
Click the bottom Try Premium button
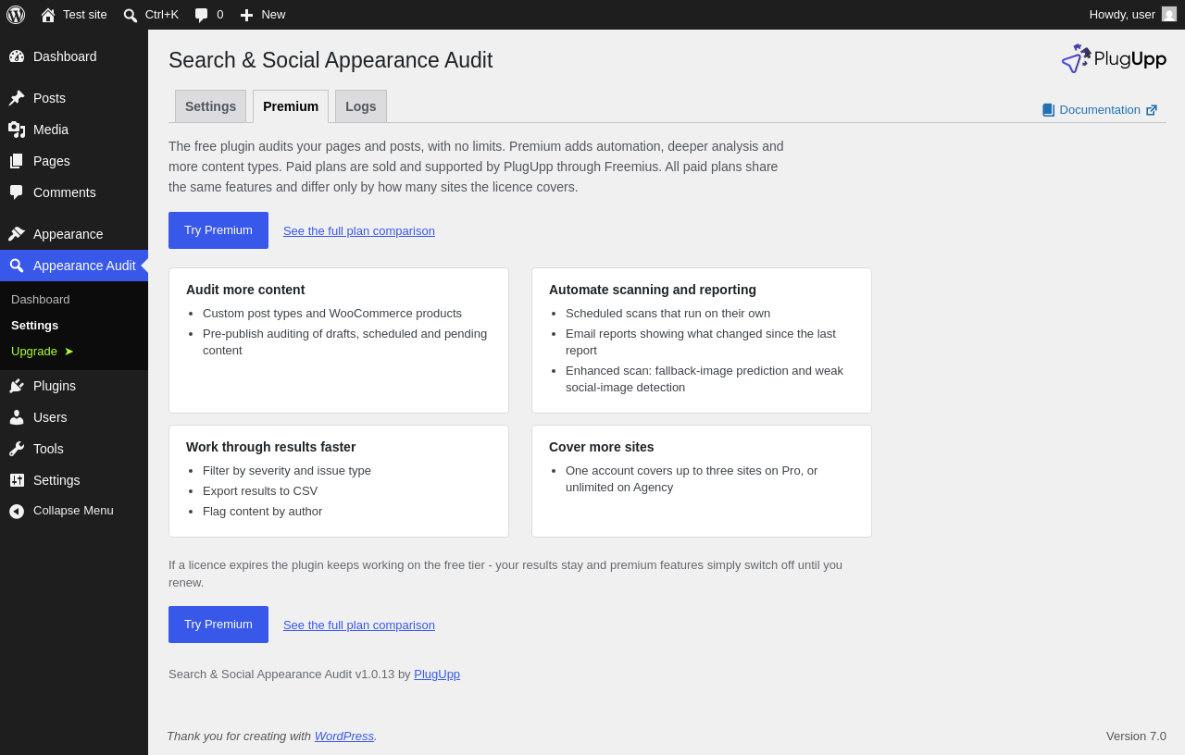218,625
